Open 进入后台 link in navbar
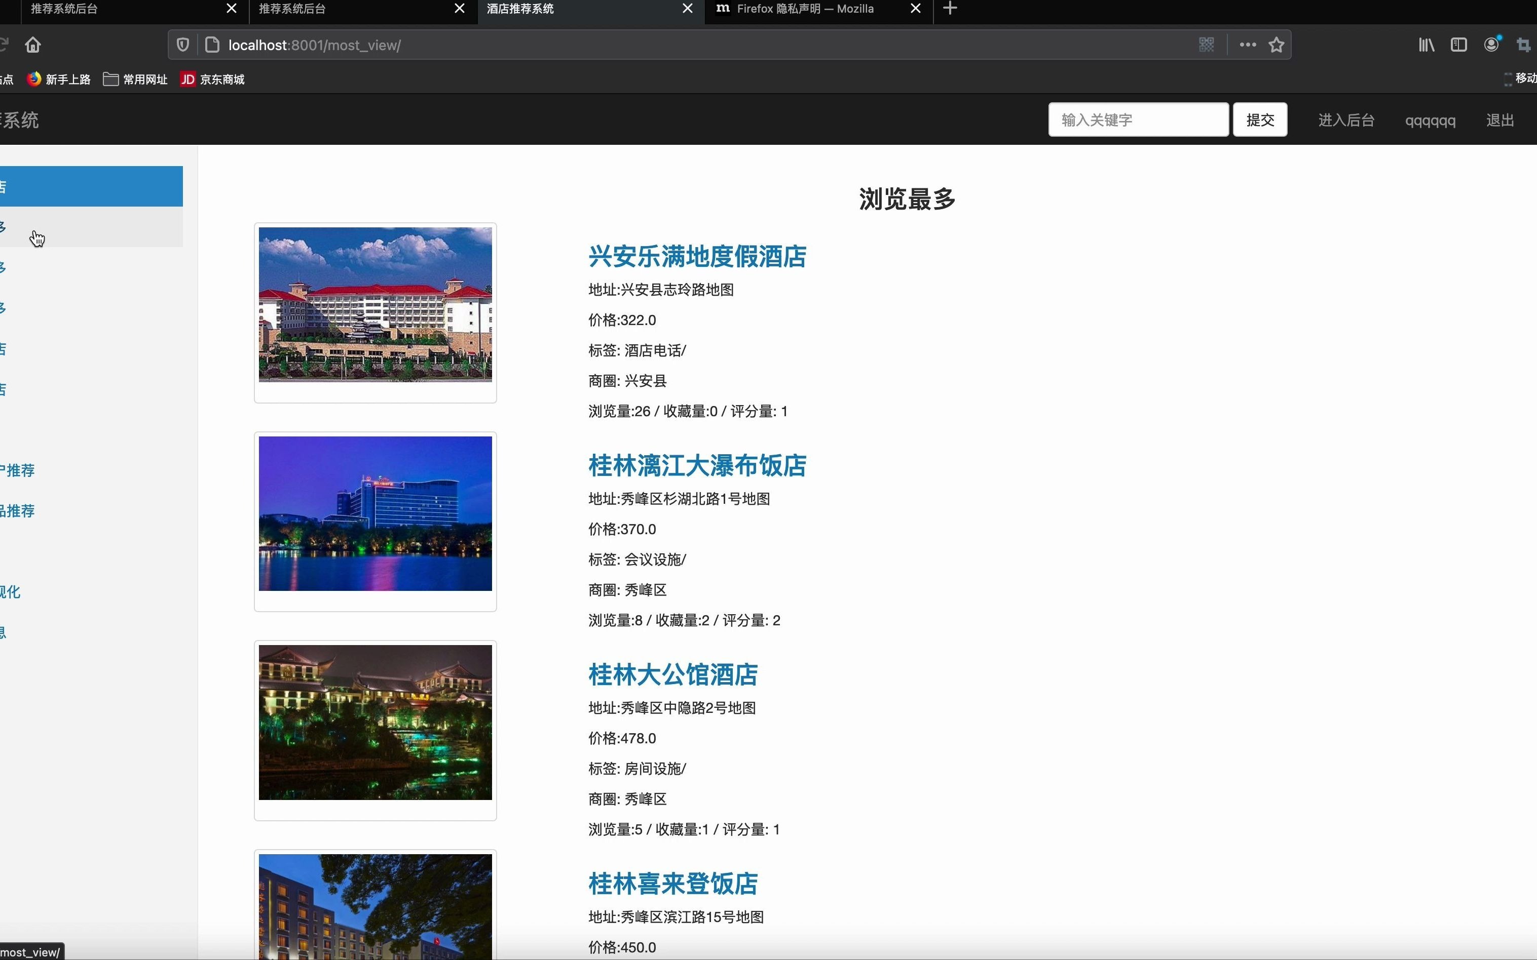Screen dimensions: 1537x960 coord(1346,120)
